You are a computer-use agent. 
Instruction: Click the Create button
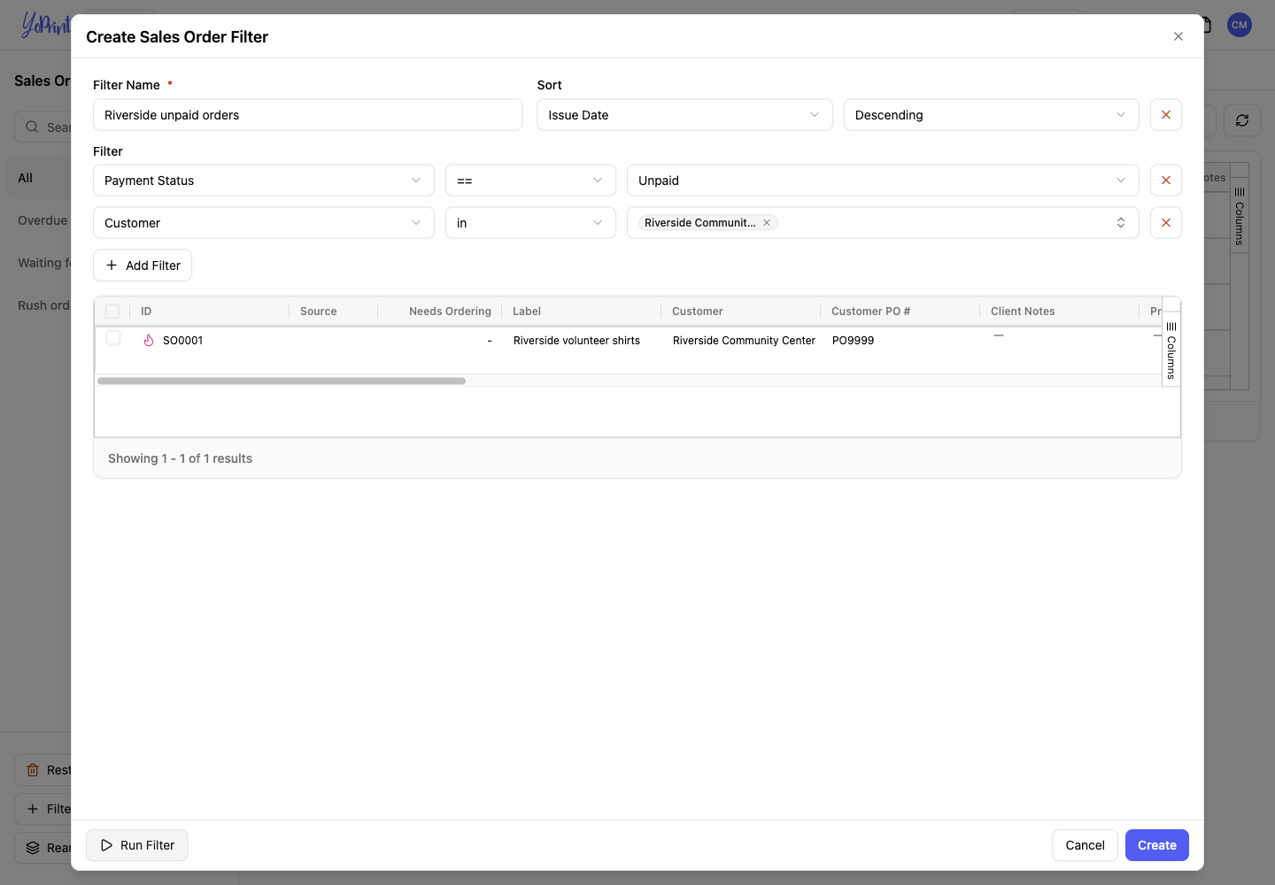tap(1157, 845)
